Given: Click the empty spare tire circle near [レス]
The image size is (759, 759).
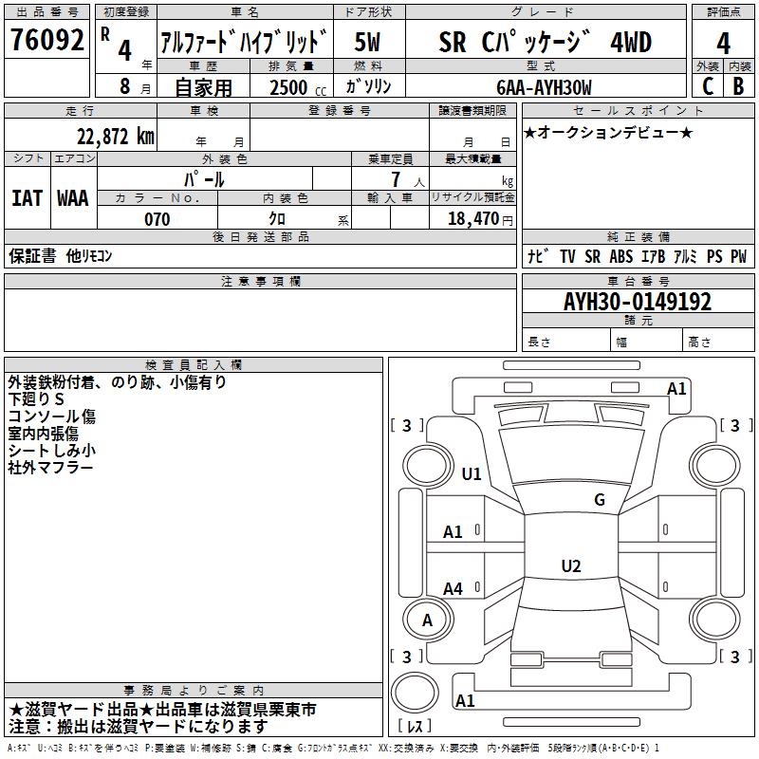Looking at the screenshot, I should [x=416, y=690].
